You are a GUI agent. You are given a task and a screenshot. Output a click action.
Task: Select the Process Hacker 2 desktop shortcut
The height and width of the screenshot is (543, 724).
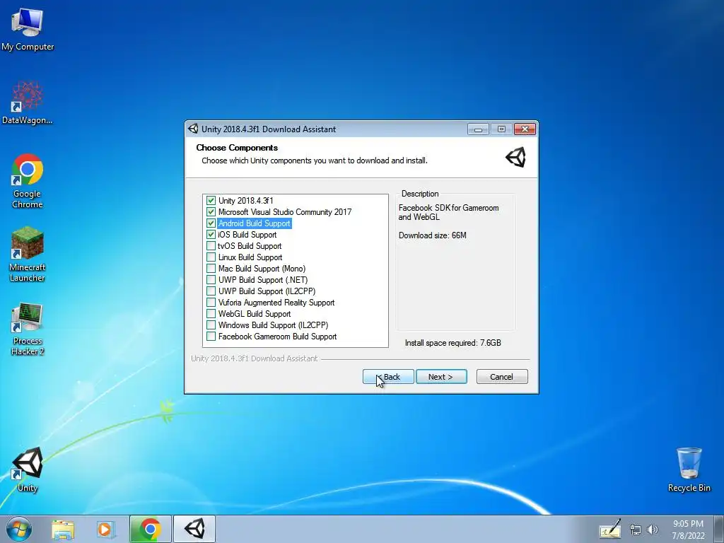(28, 329)
